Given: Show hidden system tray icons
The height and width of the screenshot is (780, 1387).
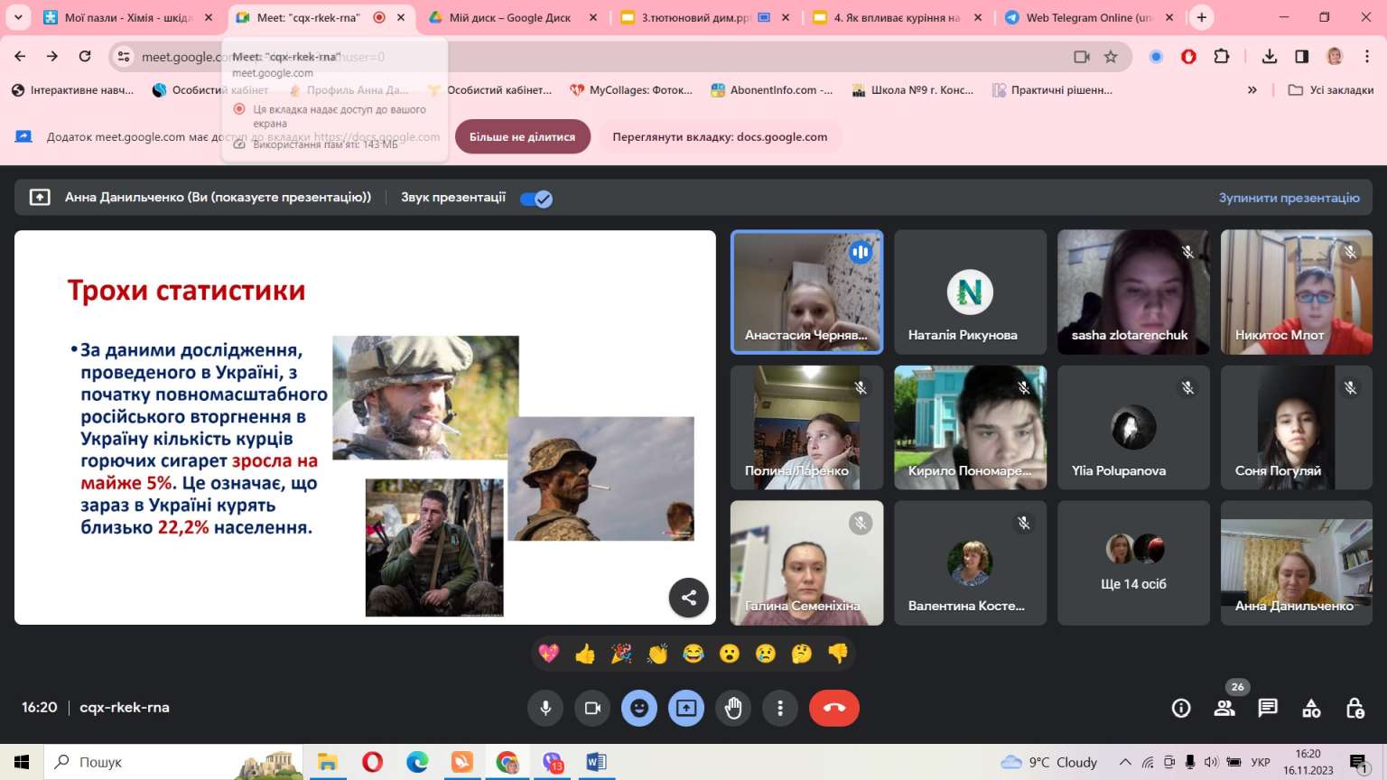Looking at the screenshot, I should [x=1125, y=762].
